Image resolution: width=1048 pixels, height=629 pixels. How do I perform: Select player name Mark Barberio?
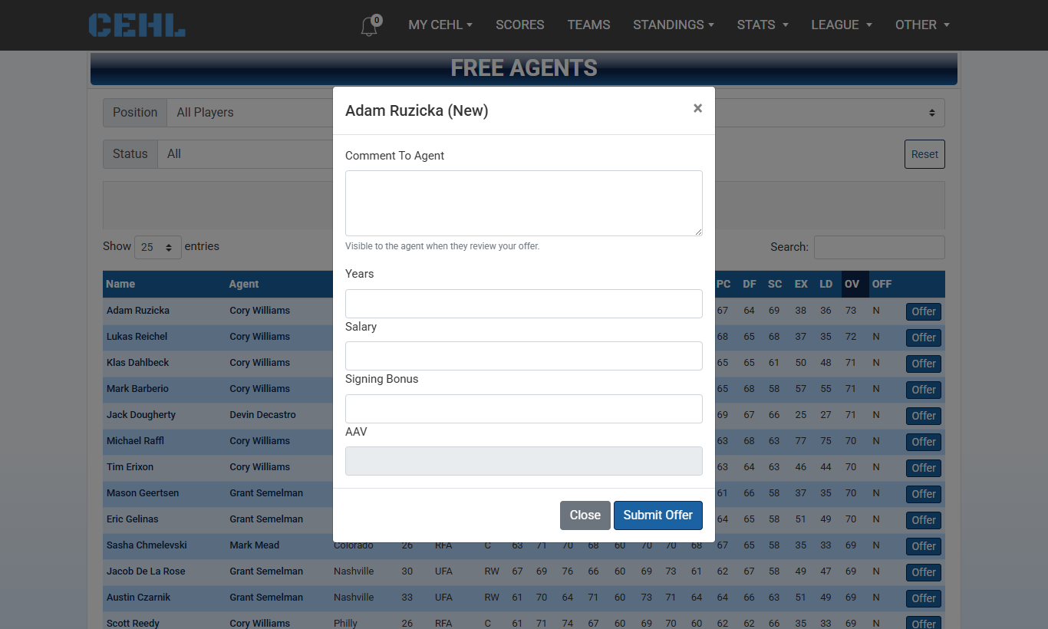pos(137,389)
